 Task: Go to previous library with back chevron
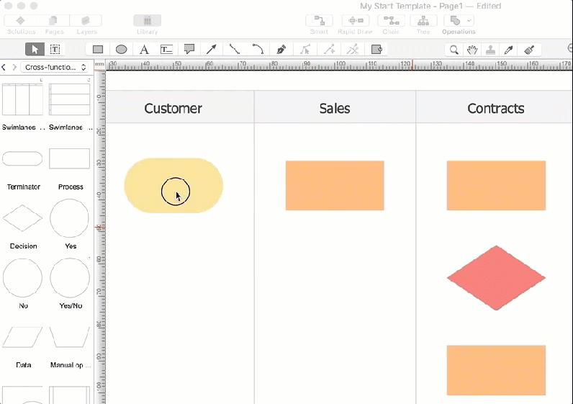click(4, 67)
